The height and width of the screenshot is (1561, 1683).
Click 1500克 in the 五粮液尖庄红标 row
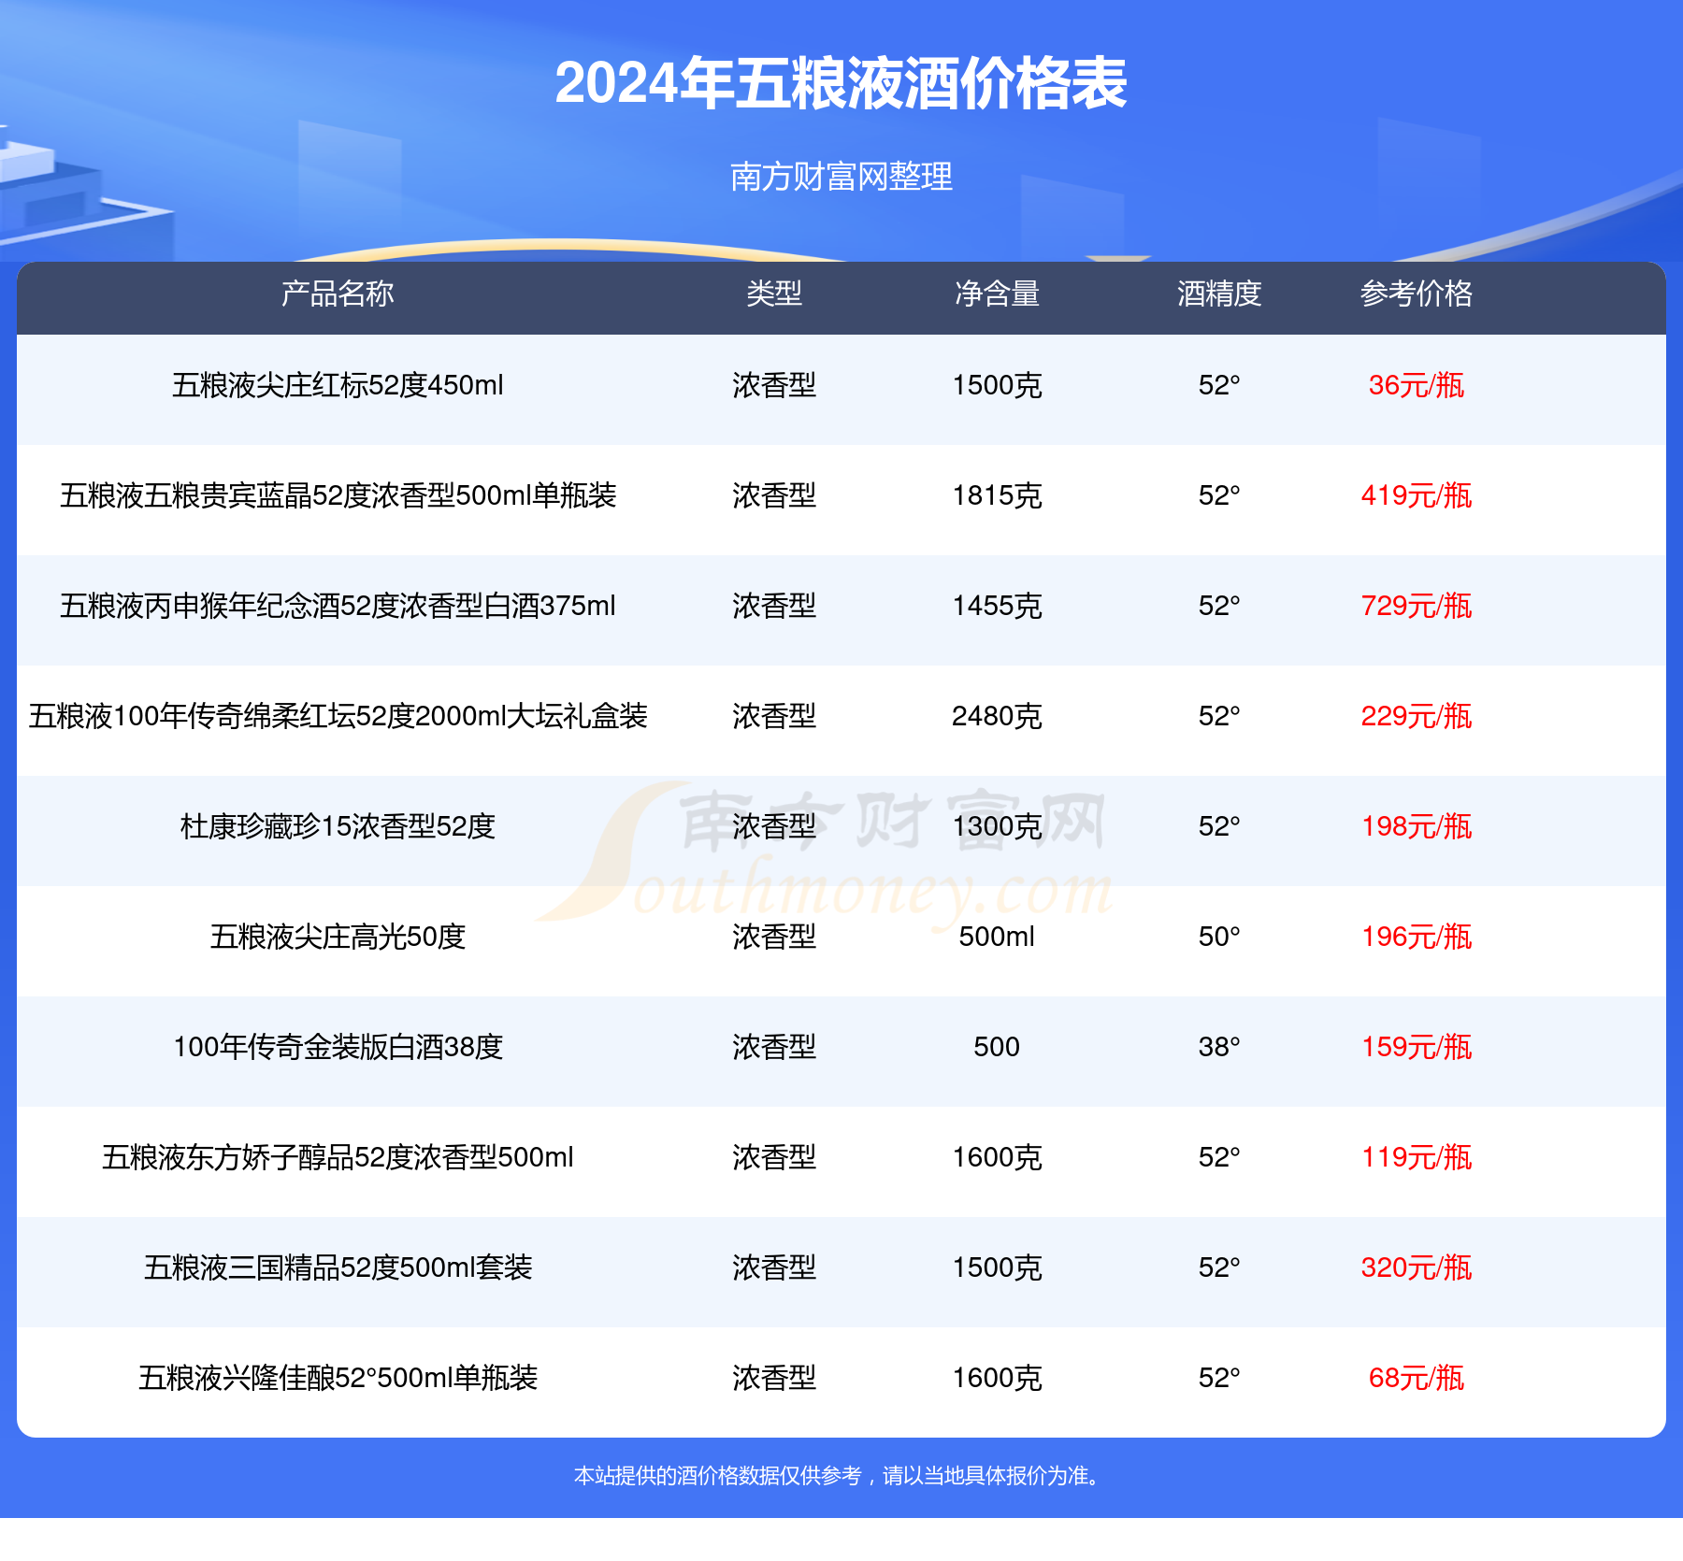(x=997, y=385)
